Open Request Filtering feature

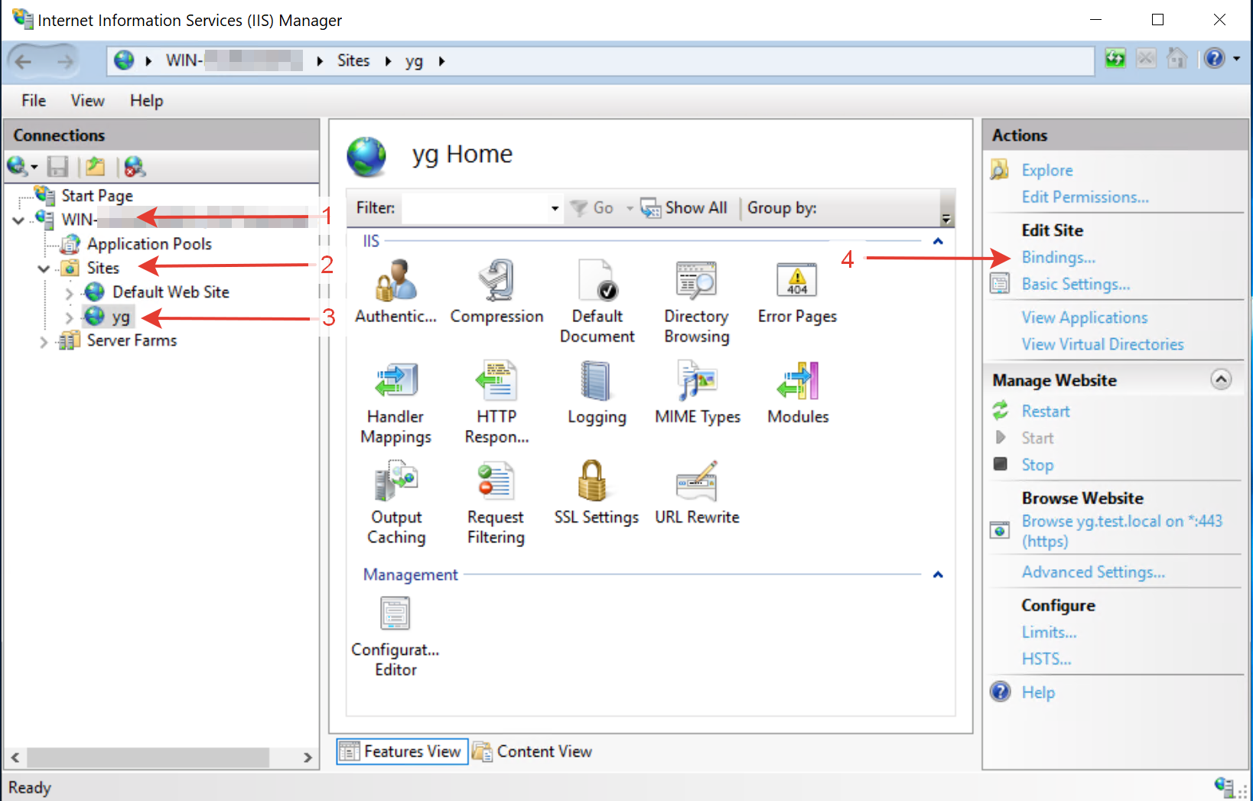pos(496,503)
